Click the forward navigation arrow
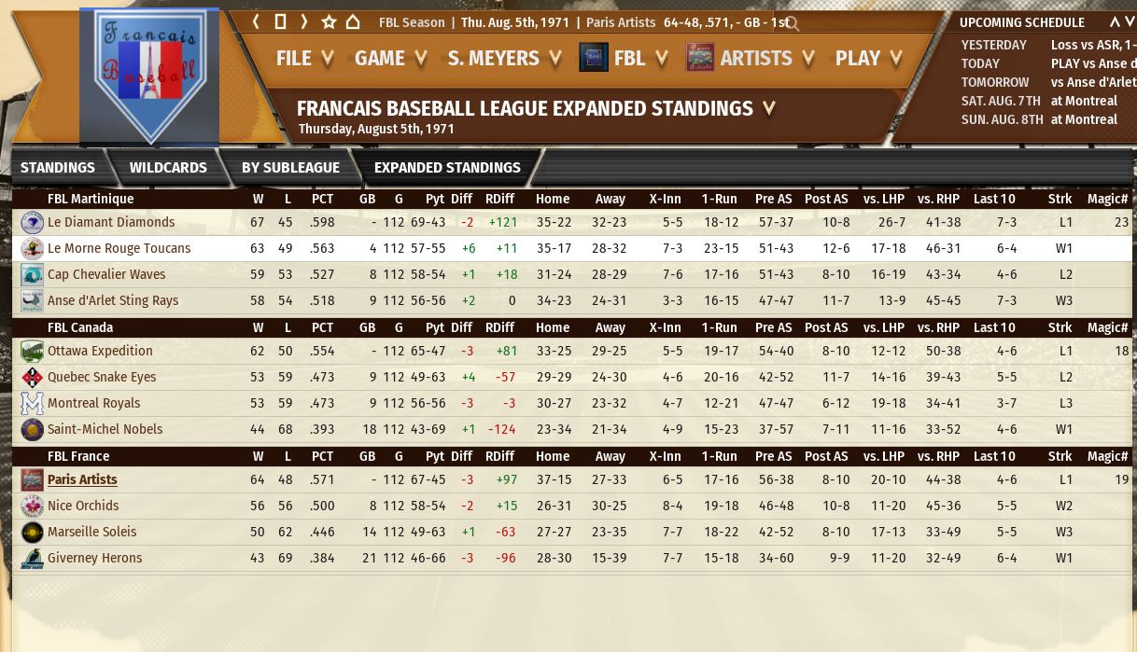This screenshot has height=652, width=1137. pos(303,22)
